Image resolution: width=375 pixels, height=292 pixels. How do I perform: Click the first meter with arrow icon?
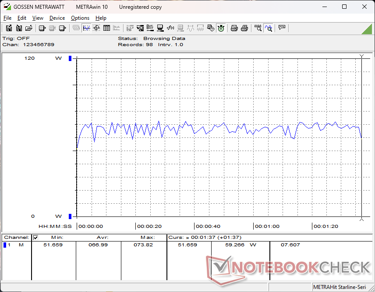pos(42,28)
